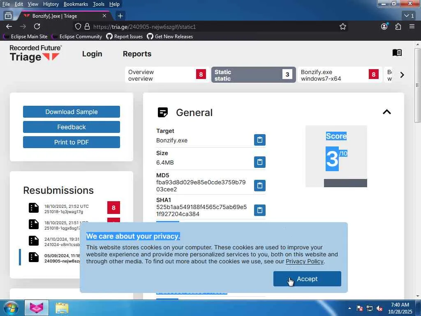The image size is (421, 316).
Task: Click the General section notes icon
Action: (x=163, y=112)
